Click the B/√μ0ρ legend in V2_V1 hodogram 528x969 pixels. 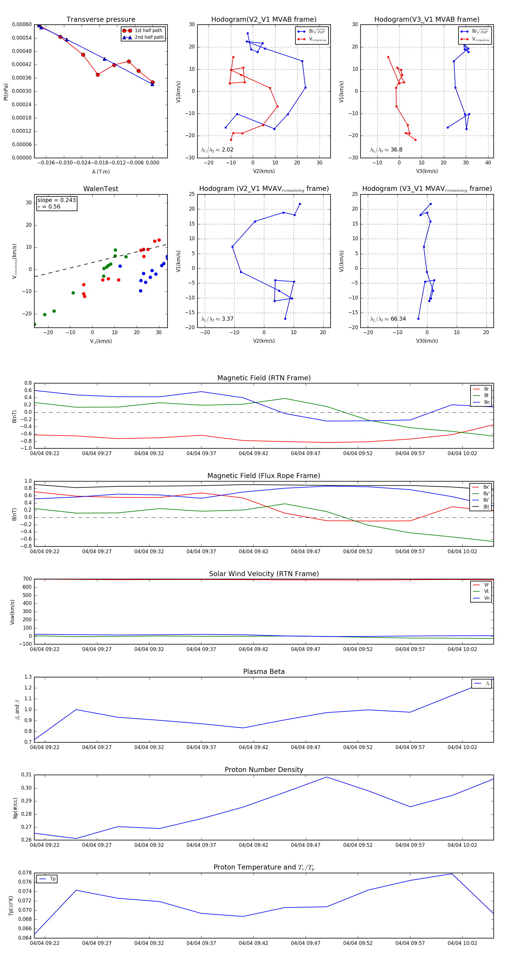click(x=312, y=32)
